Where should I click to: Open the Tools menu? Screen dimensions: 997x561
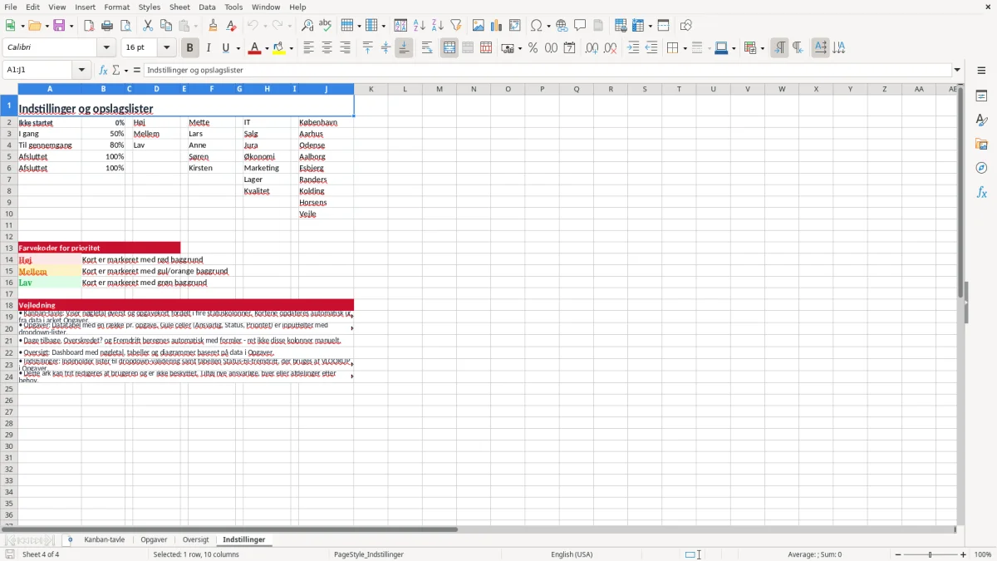233,7
